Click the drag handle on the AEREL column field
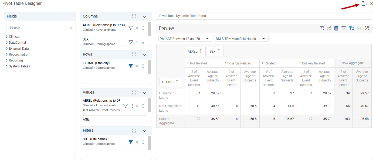373x161 pixels. 143,28
